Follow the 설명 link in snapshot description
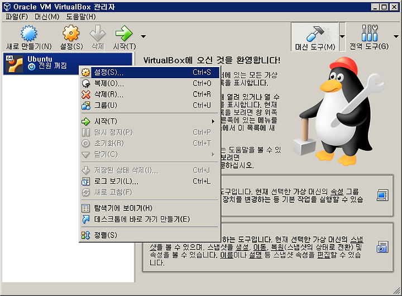Image resolution: width=402 pixels, height=296 pixels. pos(255,255)
